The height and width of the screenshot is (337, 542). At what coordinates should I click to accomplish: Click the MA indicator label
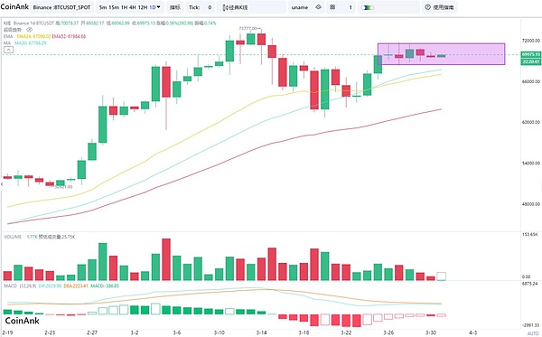7,42
